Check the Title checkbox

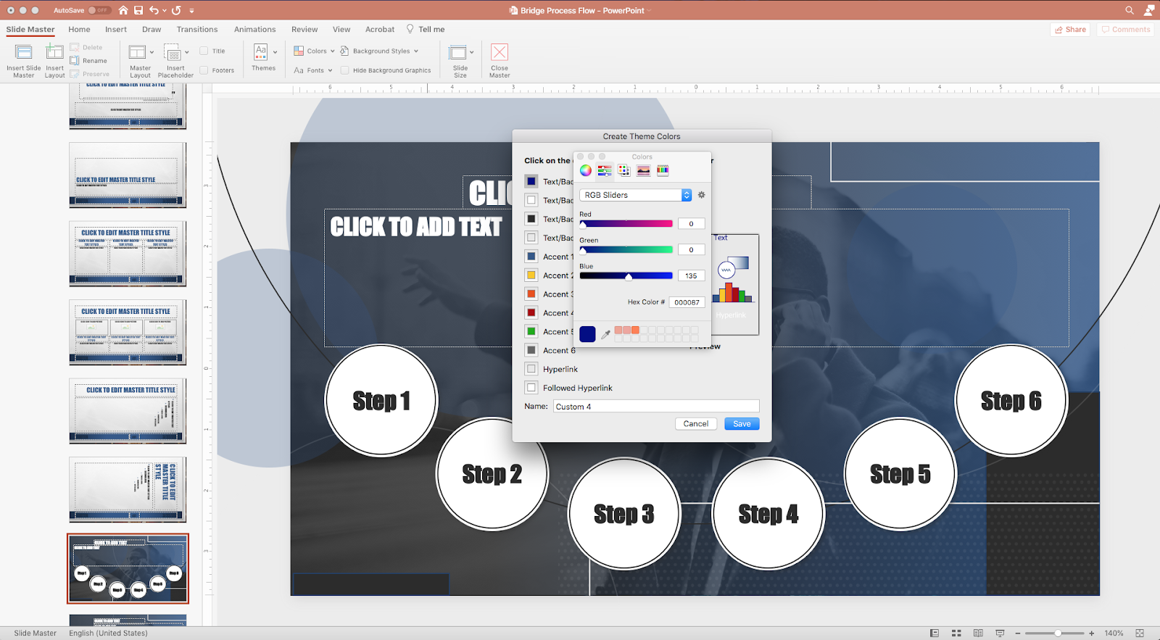coord(204,51)
